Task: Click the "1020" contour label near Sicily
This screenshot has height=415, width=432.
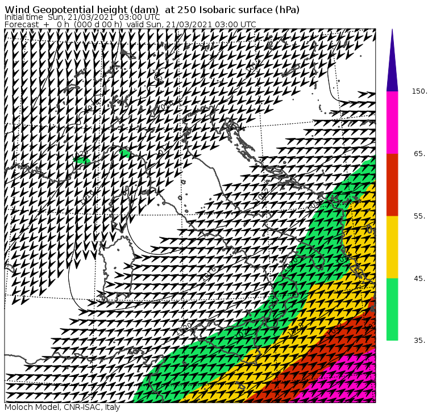Action: (184, 328)
